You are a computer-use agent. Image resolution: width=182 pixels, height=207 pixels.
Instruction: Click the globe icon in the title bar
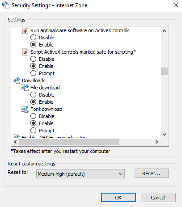click(x=6, y=5)
